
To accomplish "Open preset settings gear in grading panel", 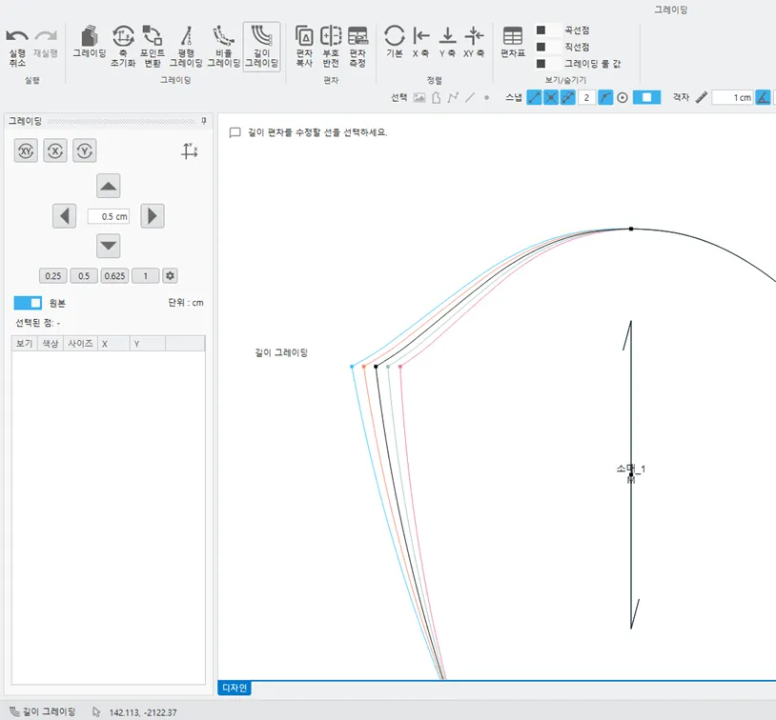I will click(171, 276).
